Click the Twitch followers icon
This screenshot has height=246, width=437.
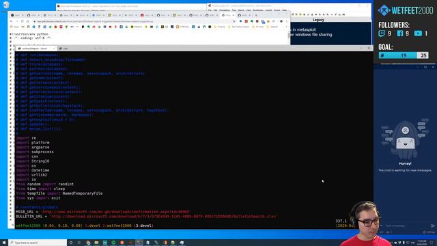[382, 33]
